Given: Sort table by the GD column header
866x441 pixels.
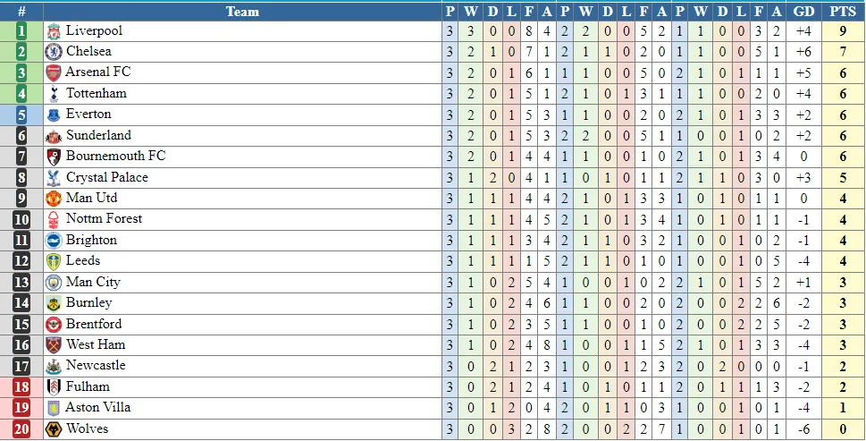Looking at the screenshot, I should pos(804,12).
